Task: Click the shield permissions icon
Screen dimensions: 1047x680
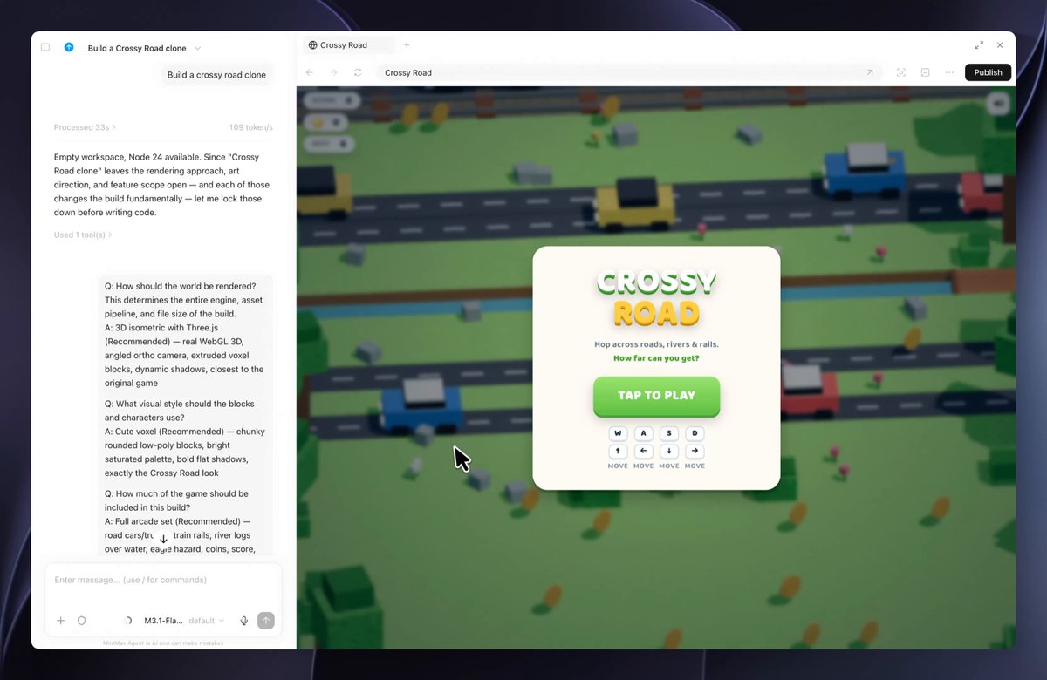Action: tap(82, 621)
